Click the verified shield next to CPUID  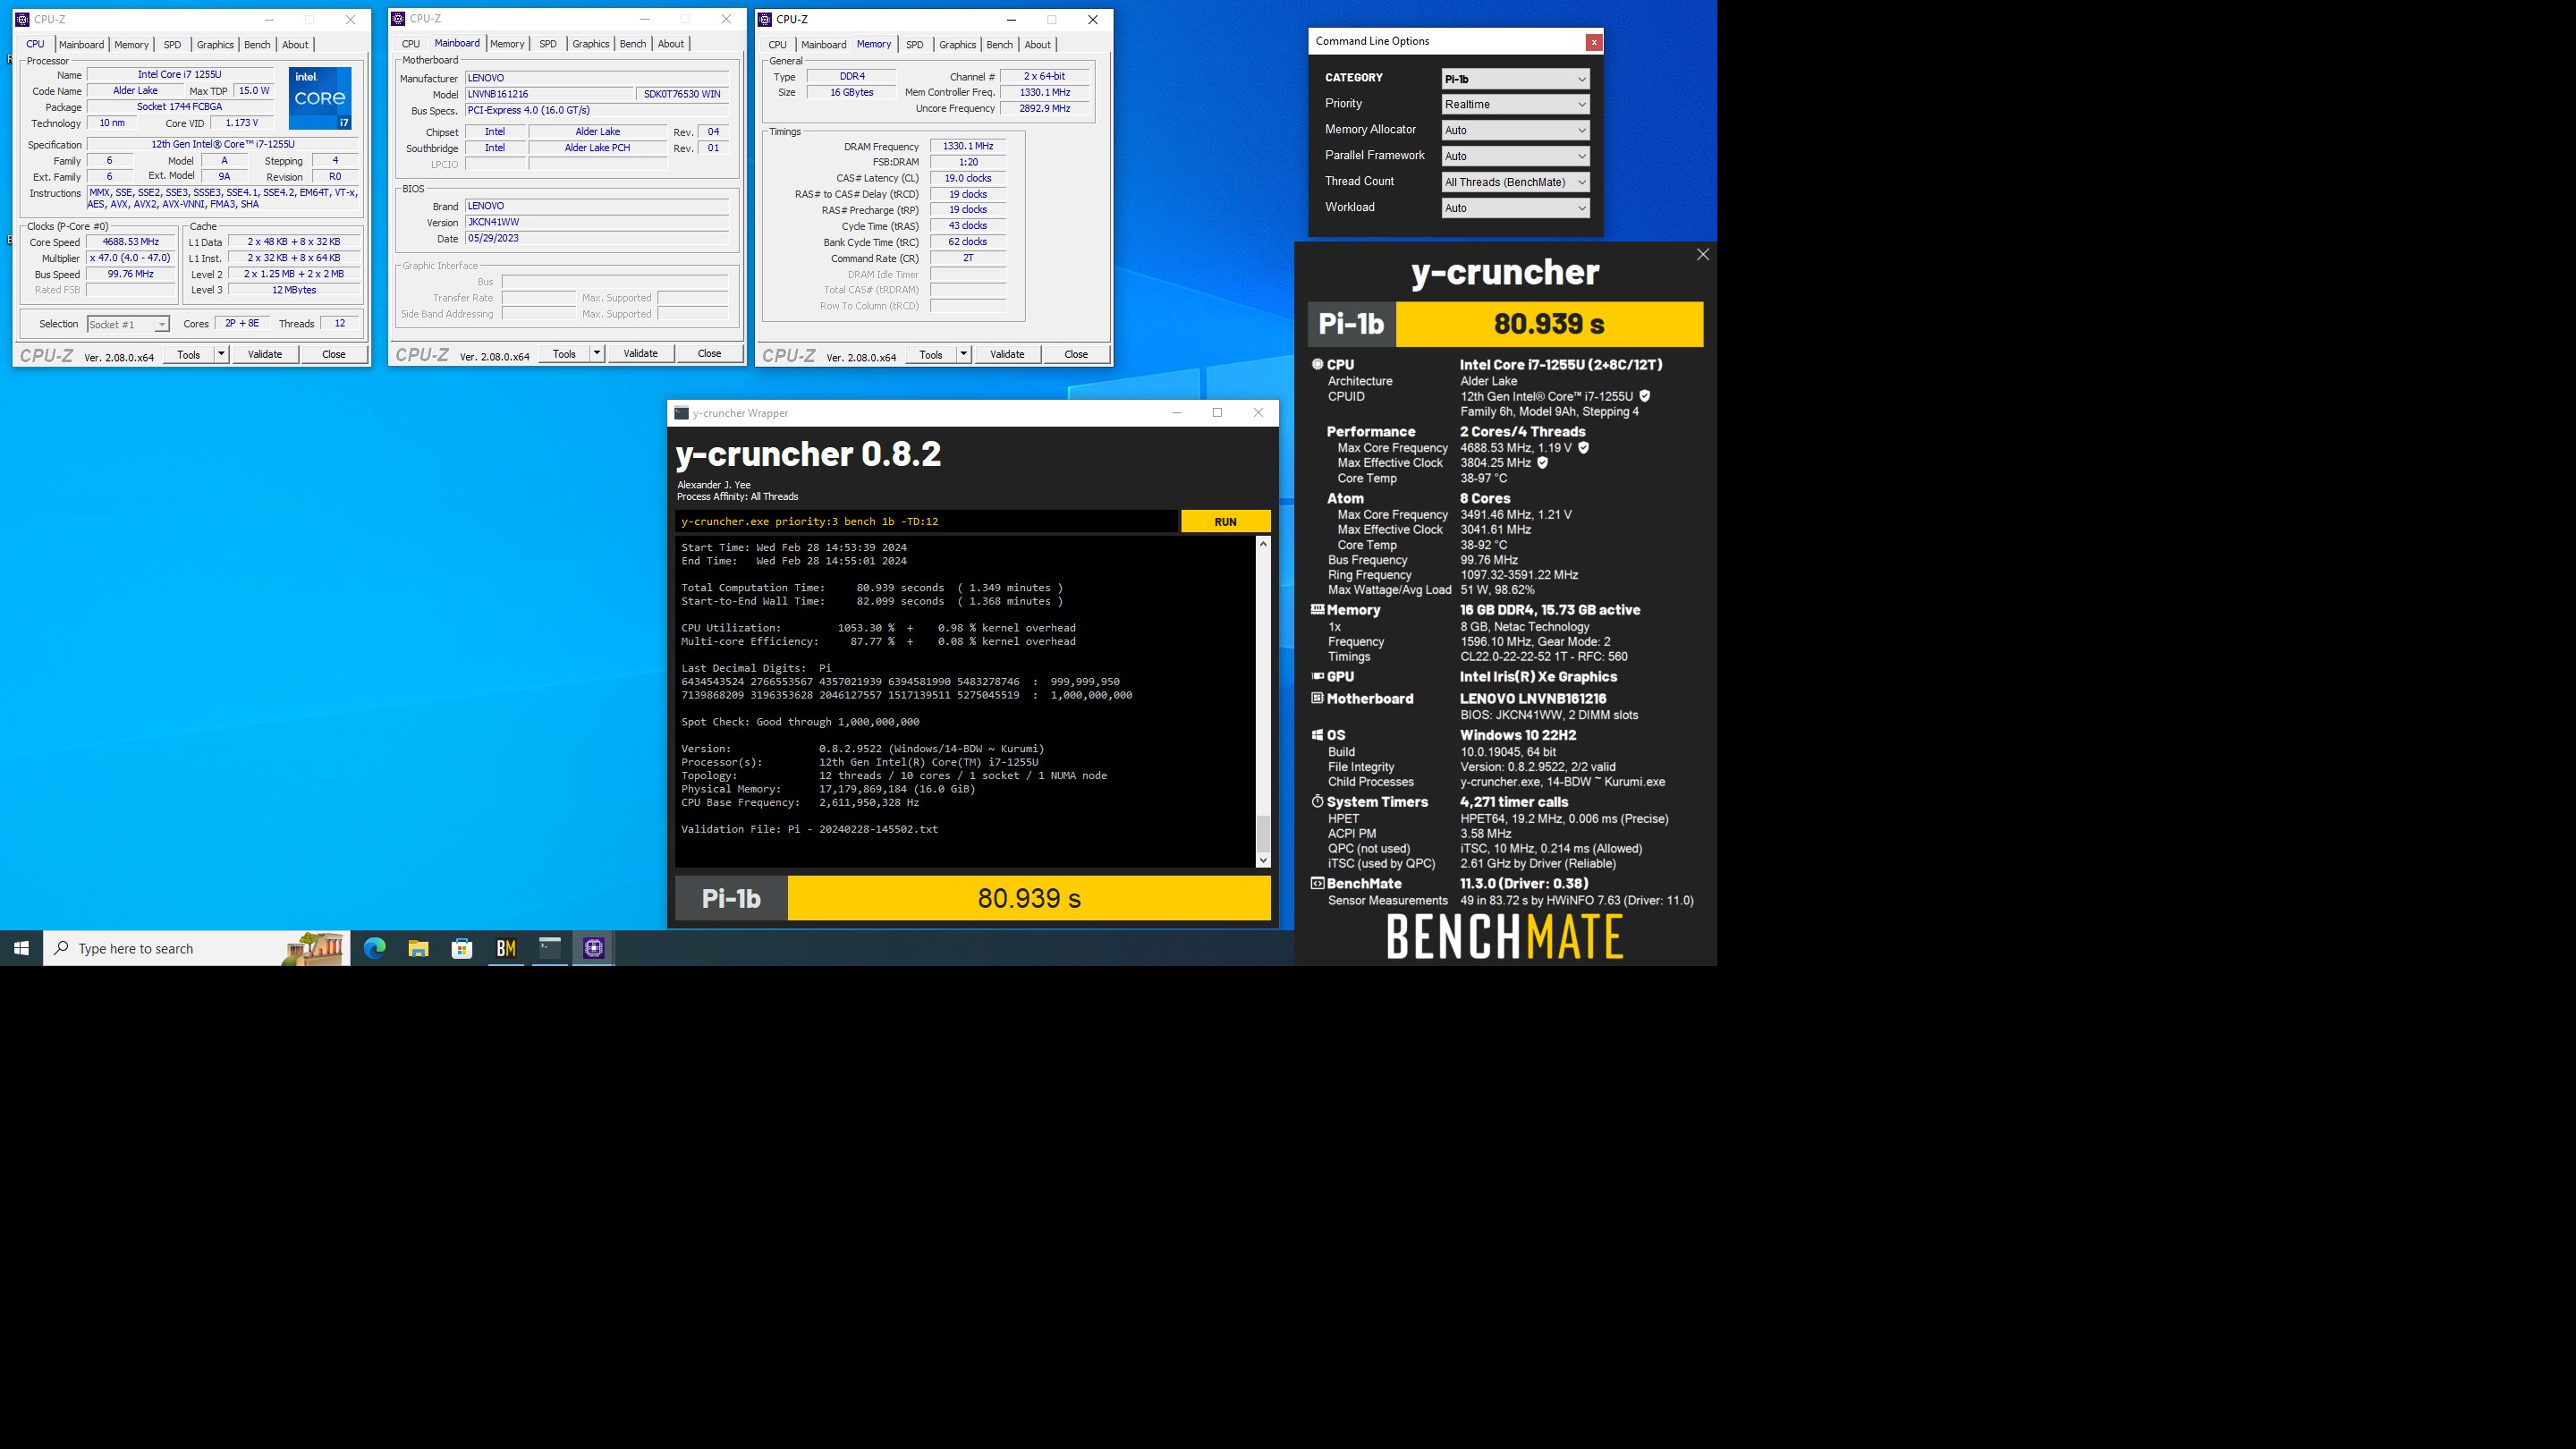1645,396
